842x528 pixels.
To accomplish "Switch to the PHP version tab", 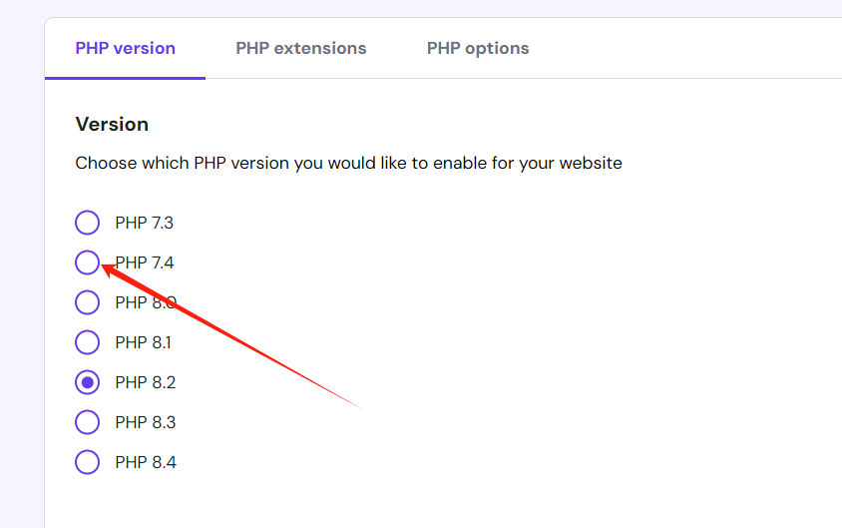I will point(125,48).
